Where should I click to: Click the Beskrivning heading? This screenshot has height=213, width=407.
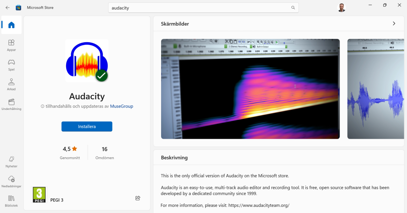pyautogui.click(x=174, y=158)
